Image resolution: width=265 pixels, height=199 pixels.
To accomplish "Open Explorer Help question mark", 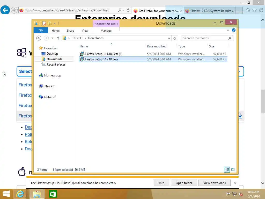I will 234,30.
